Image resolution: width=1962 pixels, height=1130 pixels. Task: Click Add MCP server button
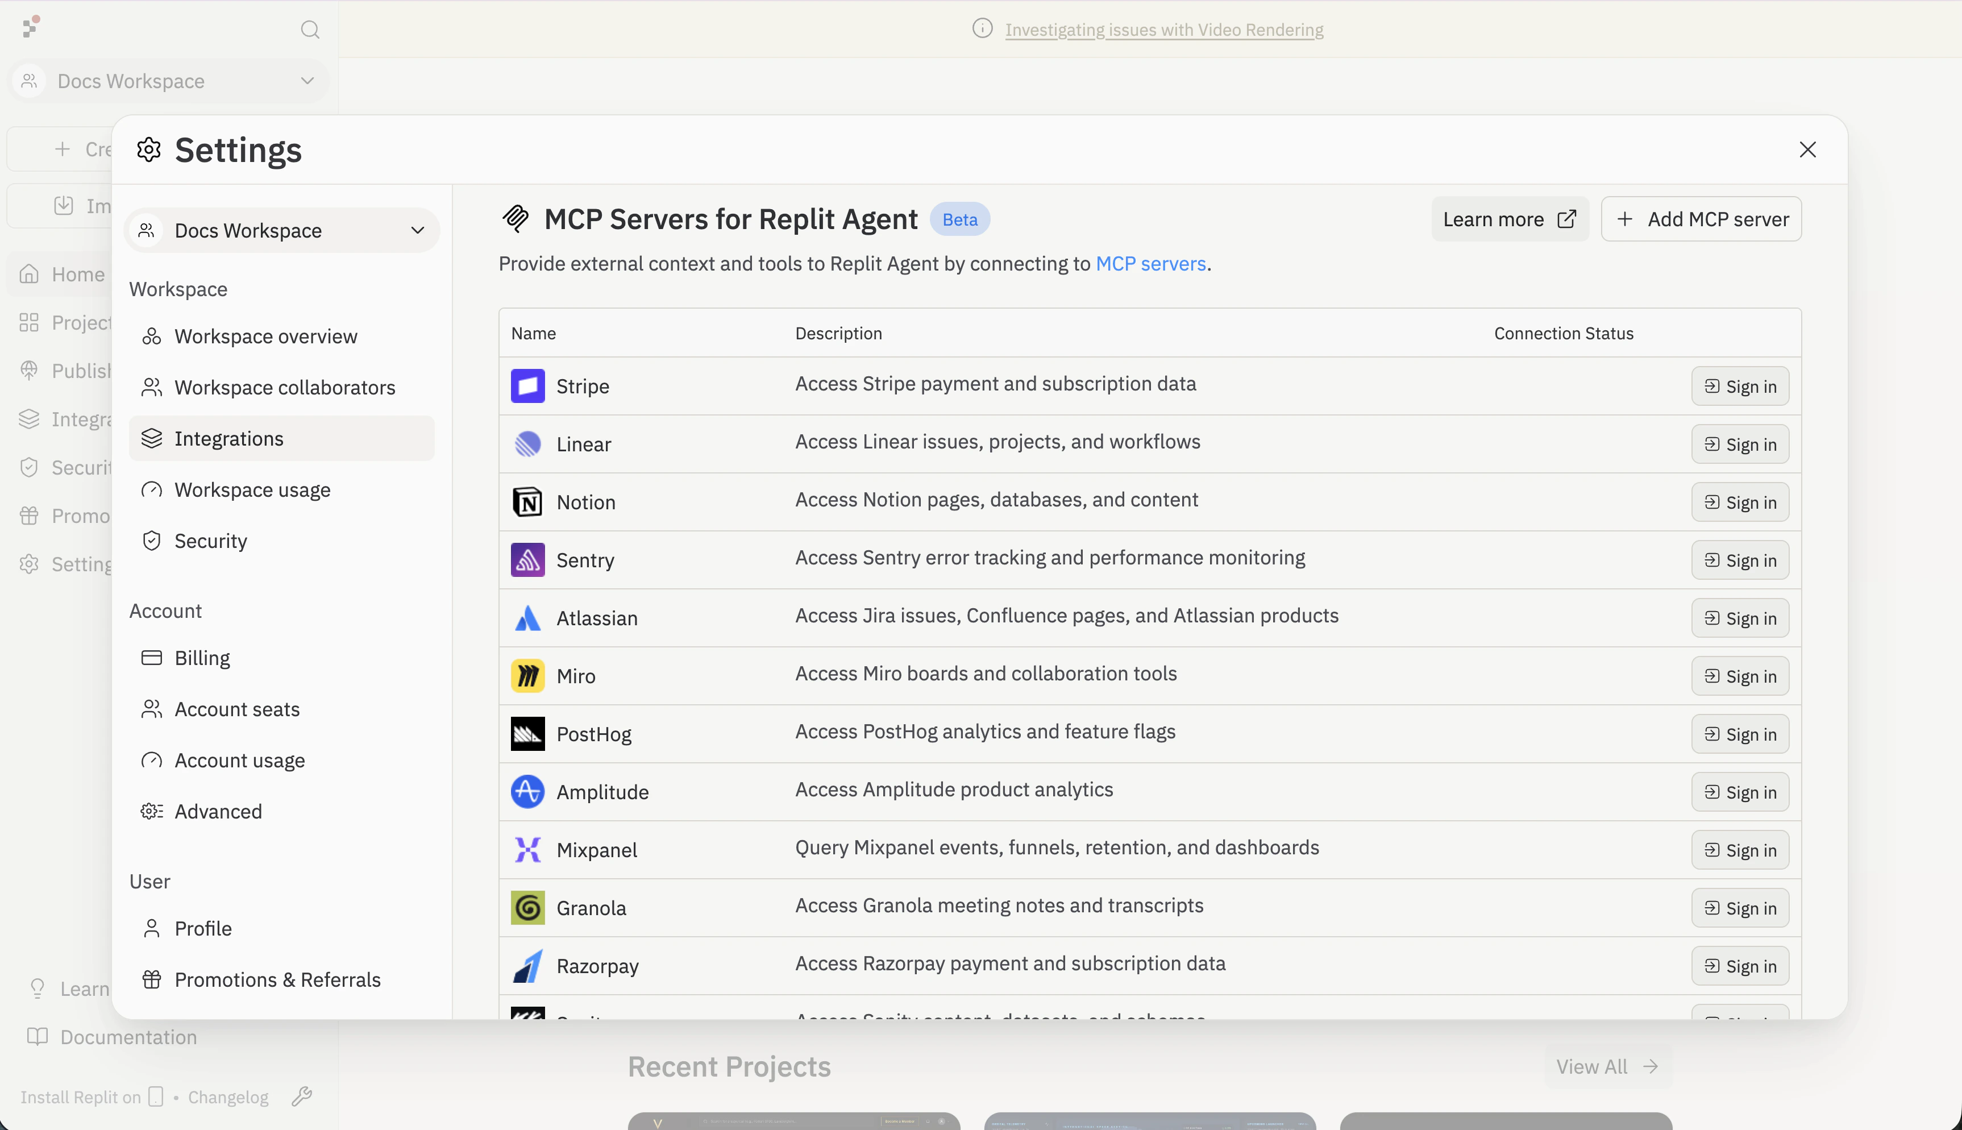(x=1701, y=219)
